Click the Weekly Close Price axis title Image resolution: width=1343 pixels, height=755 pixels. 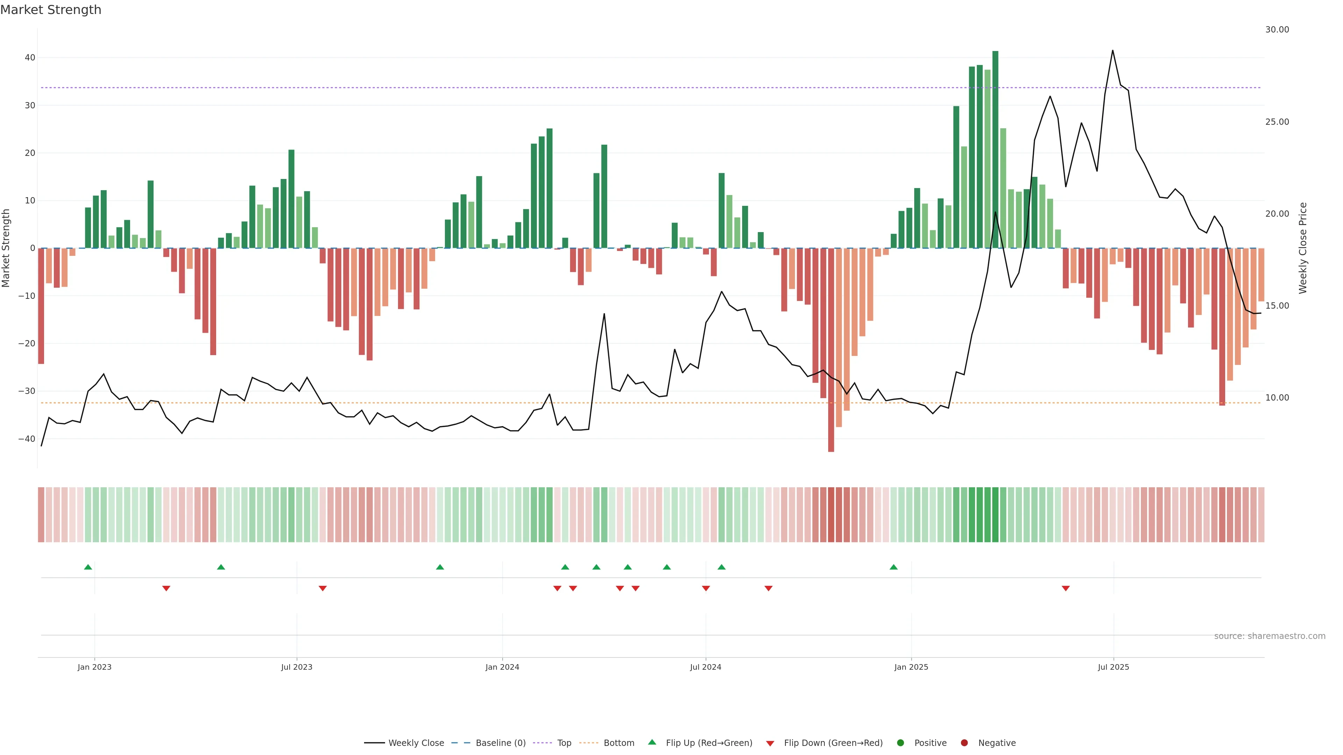click(1303, 248)
